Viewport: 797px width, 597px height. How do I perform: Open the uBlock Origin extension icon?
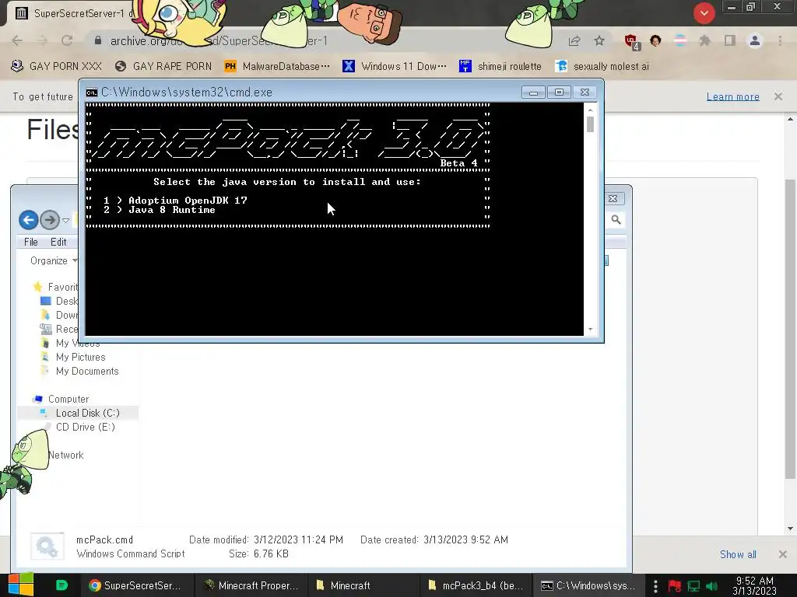click(x=632, y=42)
